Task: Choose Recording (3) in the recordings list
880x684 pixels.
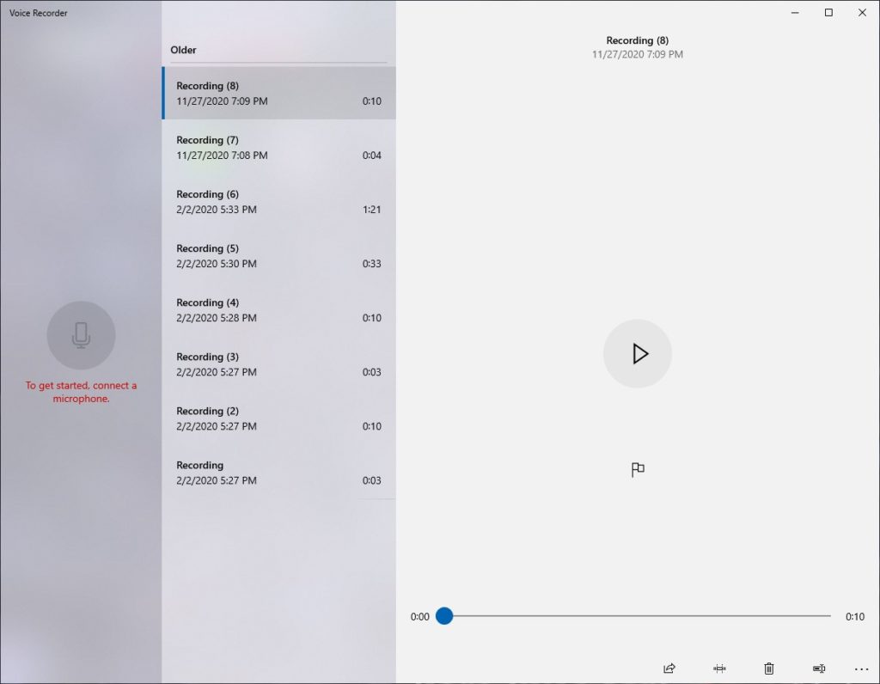Action: 275,363
